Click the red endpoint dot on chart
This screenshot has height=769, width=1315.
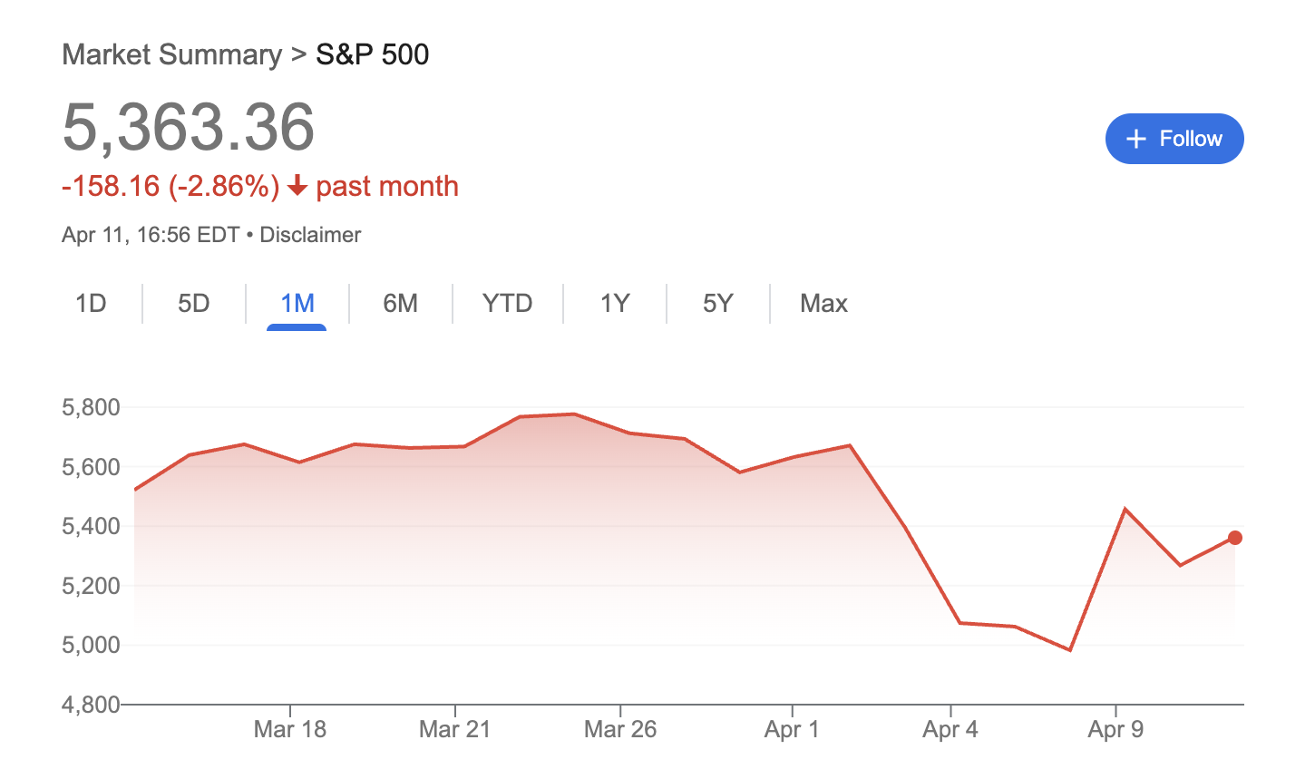pyautogui.click(x=1234, y=538)
